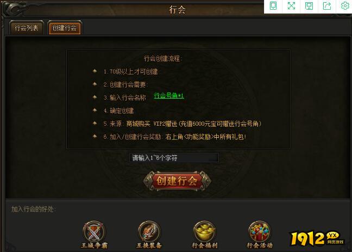This screenshot has width=352, height=252.
Task: Select the 创建行会 tab
Action: click(x=65, y=28)
